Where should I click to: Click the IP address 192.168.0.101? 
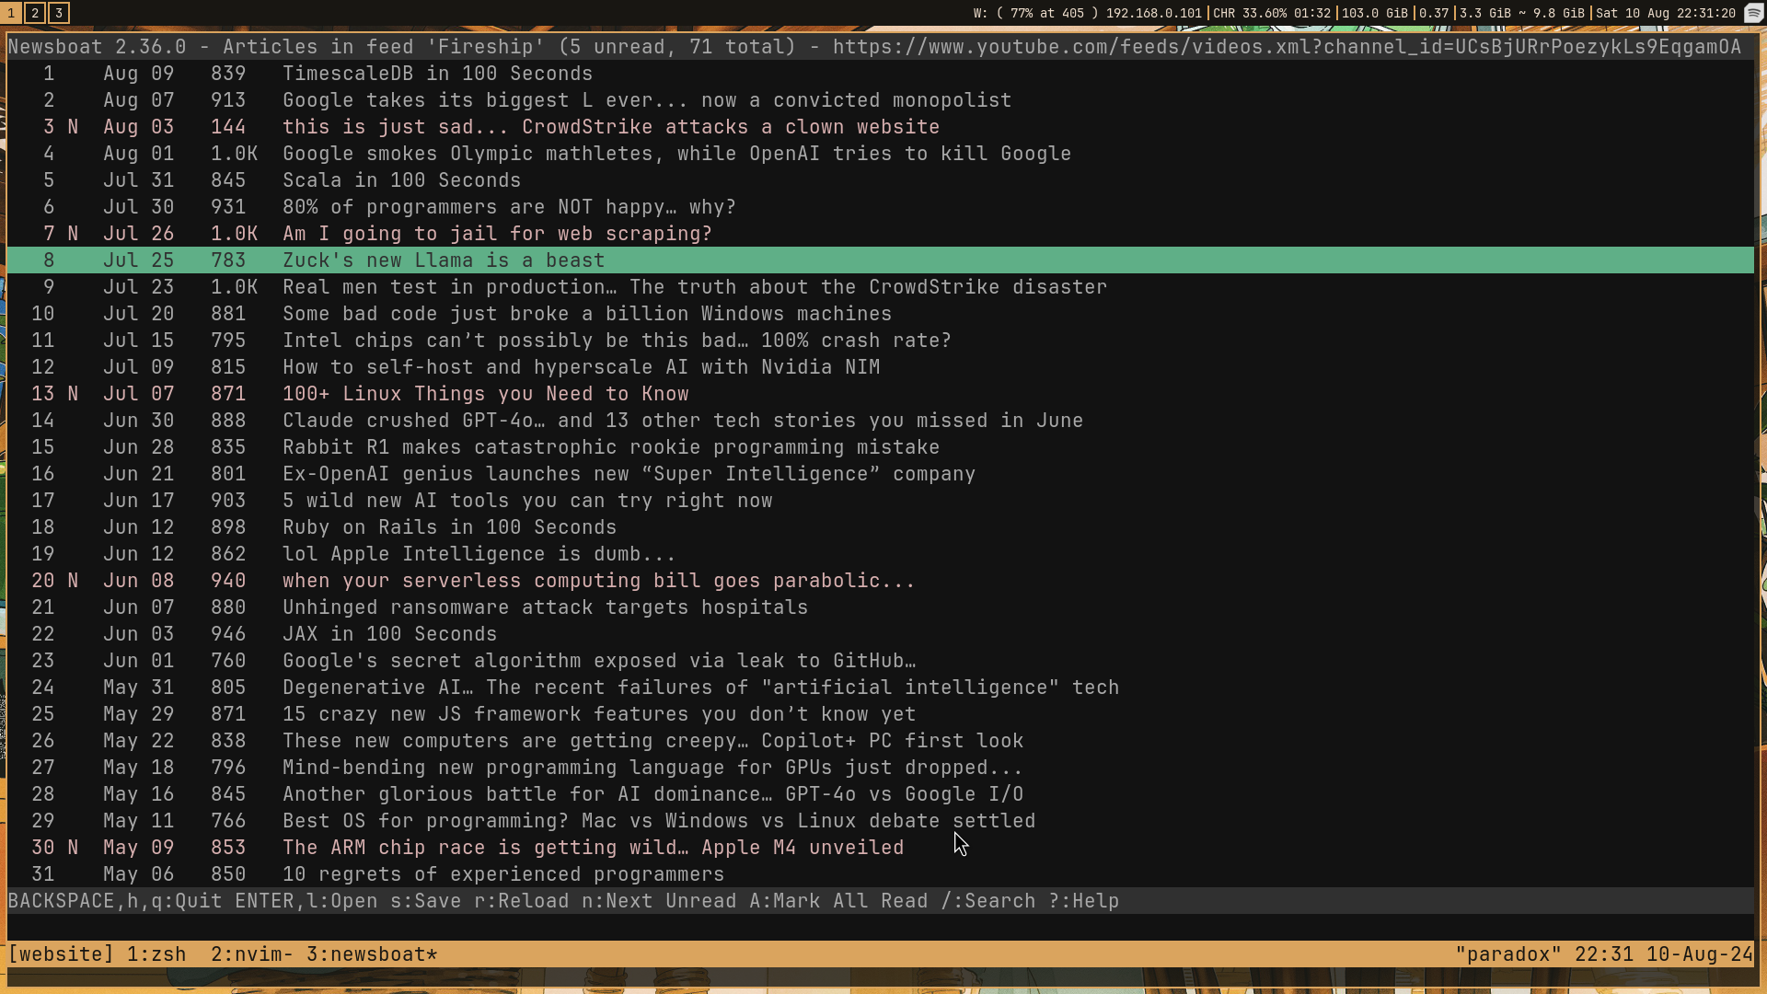1154,13
